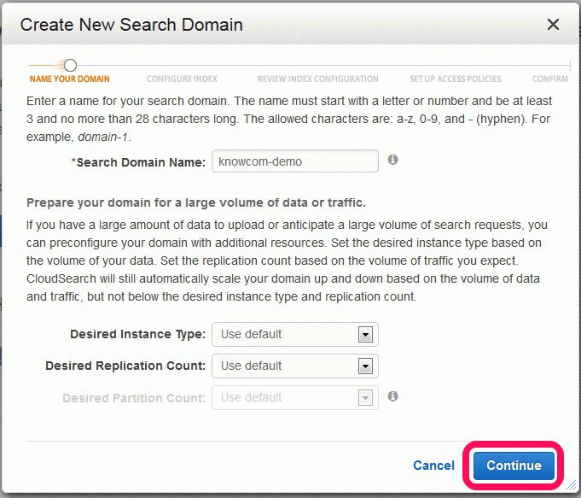Close the Create New Search Domain dialog
Viewport: 581px width, 498px height.
tap(553, 25)
